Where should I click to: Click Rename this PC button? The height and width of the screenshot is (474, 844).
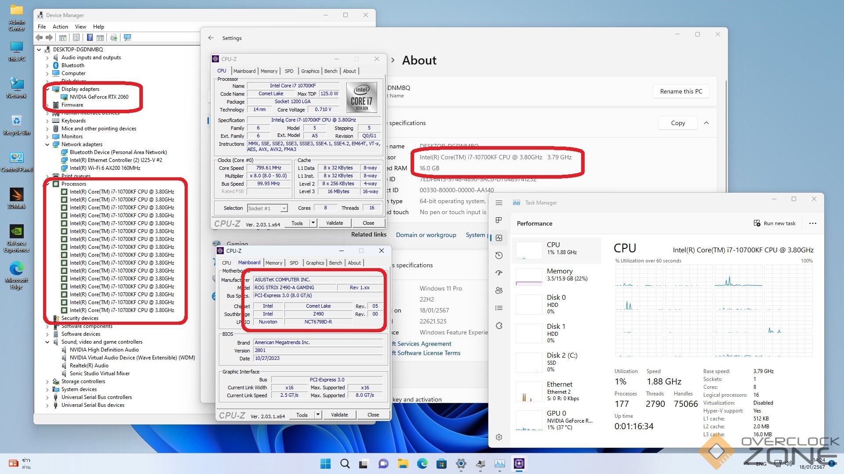pyautogui.click(x=681, y=91)
